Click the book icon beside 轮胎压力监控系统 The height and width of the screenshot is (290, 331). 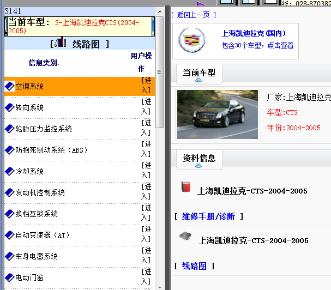click(10, 129)
